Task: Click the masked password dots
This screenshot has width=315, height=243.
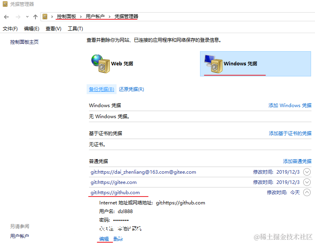Action: coord(121,220)
